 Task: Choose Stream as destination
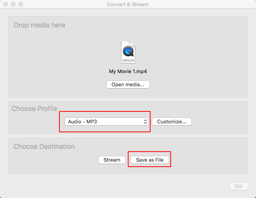[112, 160]
